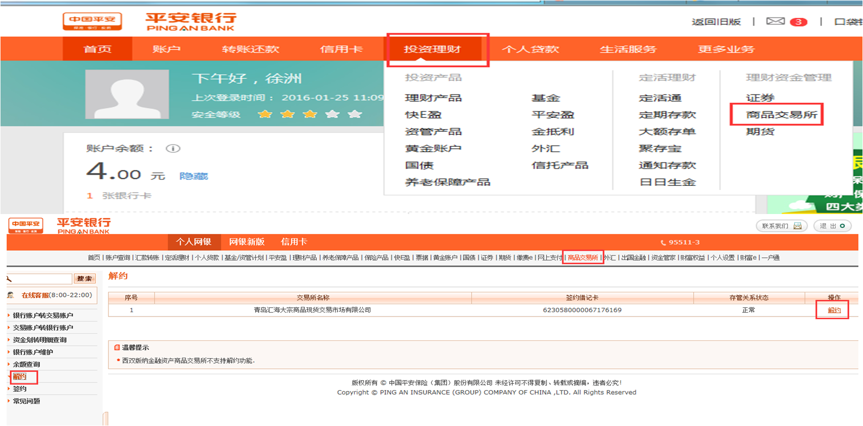The image size is (863, 426).
Task: Select 聚存宝 in the dropdown
Action: pyautogui.click(x=660, y=148)
